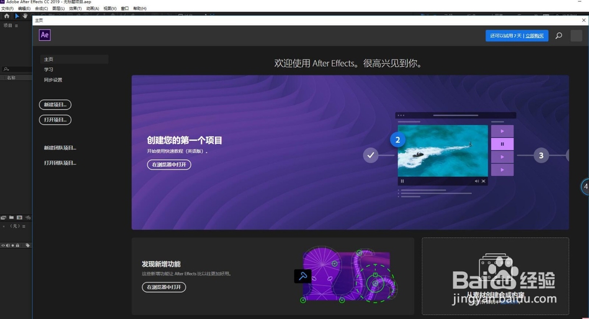Click the pause icon below the tutorial video

coord(402,182)
